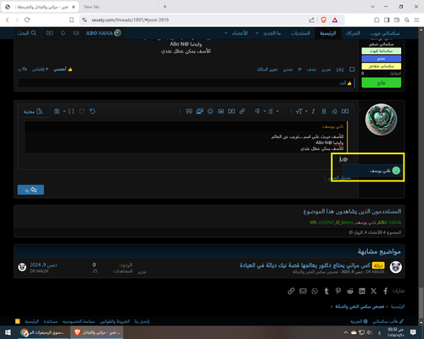Click the insert link icon in editor
This screenshot has width=424, height=339.
click(x=243, y=111)
